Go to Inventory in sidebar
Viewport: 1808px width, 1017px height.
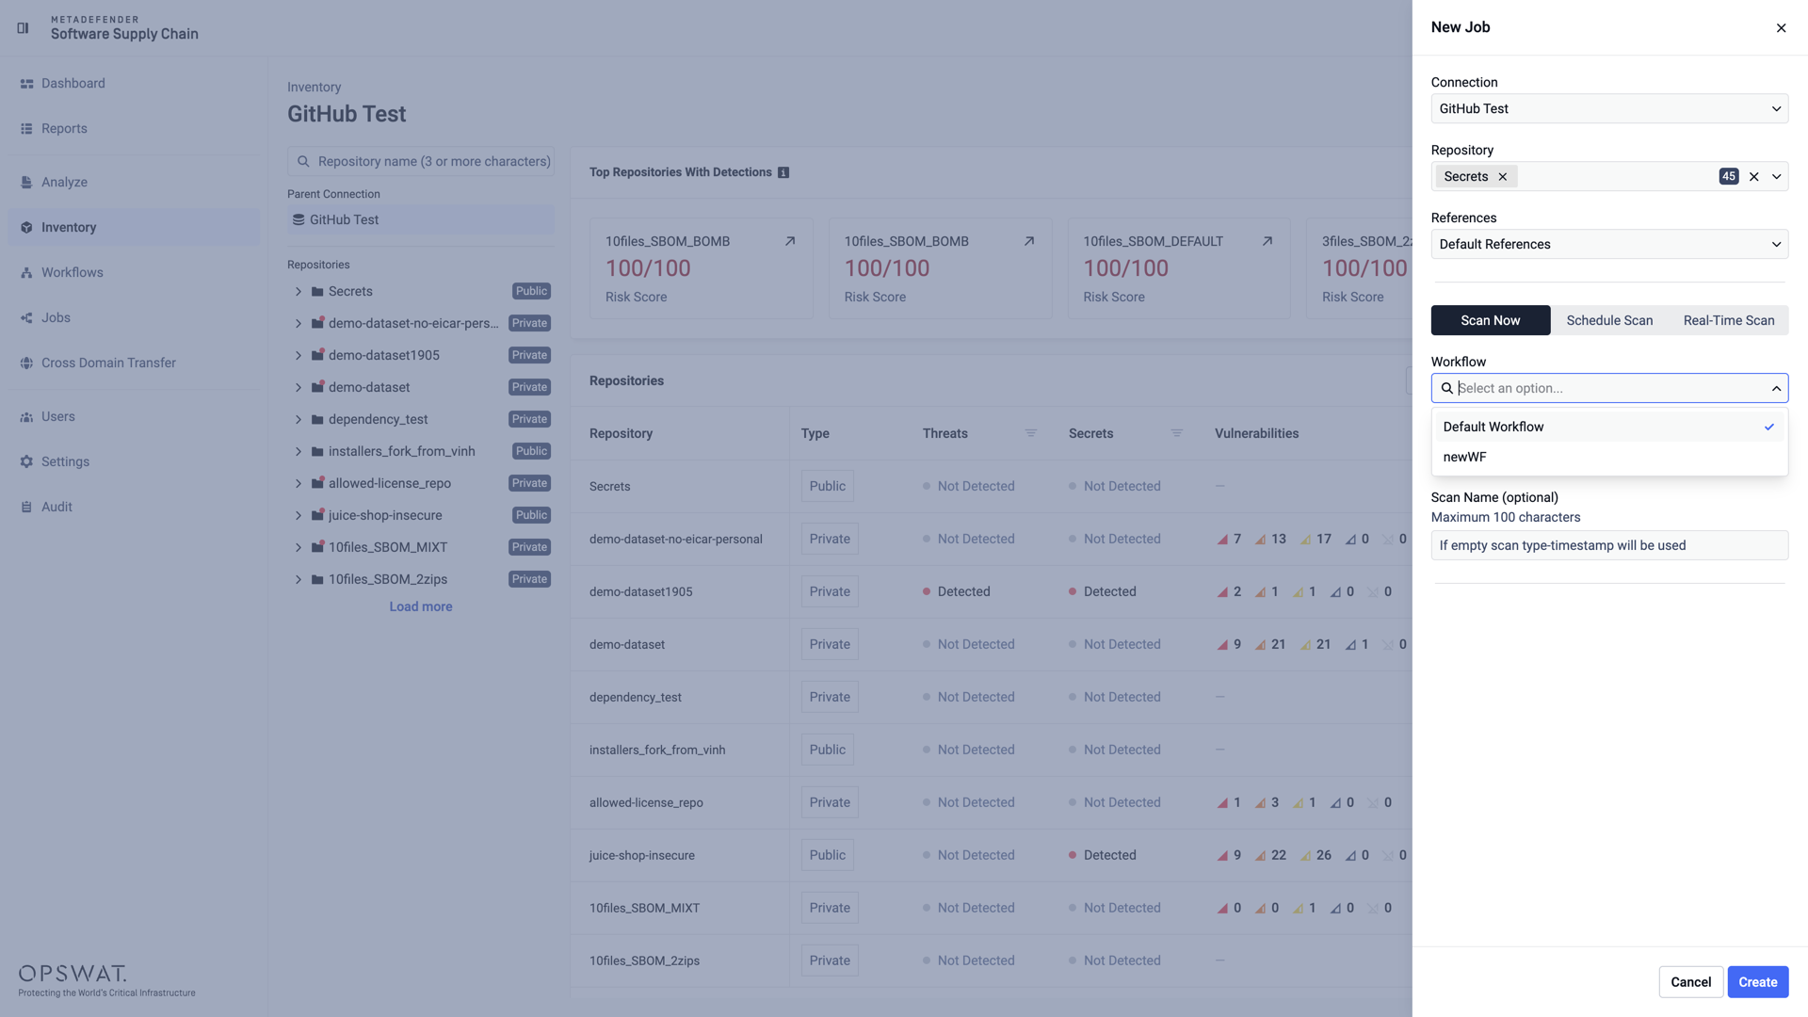point(134,228)
